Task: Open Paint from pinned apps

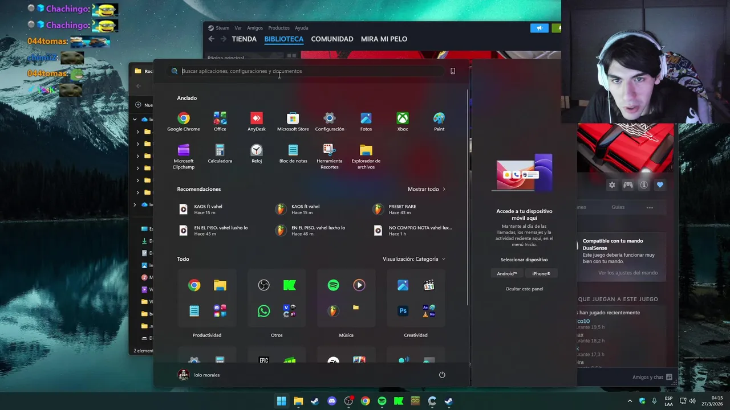Action: (439, 122)
